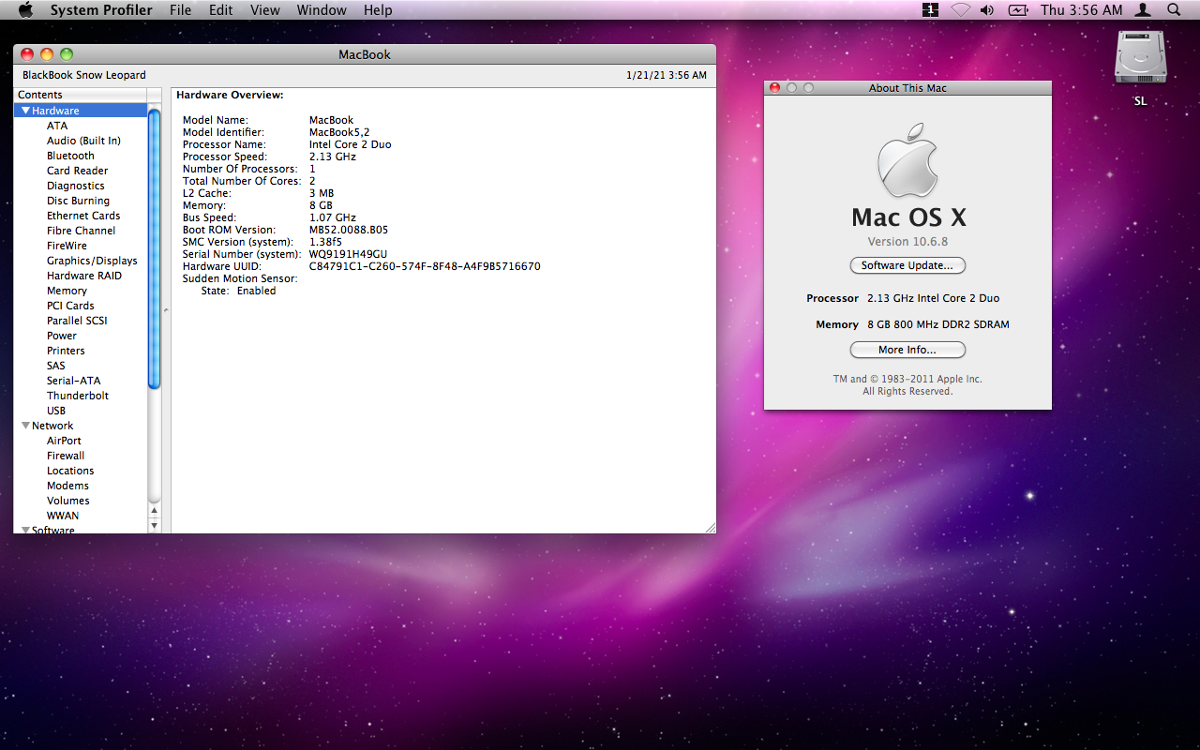Select Card Reader in sidebar
The image size is (1200, 750).
tap(77, 171)
